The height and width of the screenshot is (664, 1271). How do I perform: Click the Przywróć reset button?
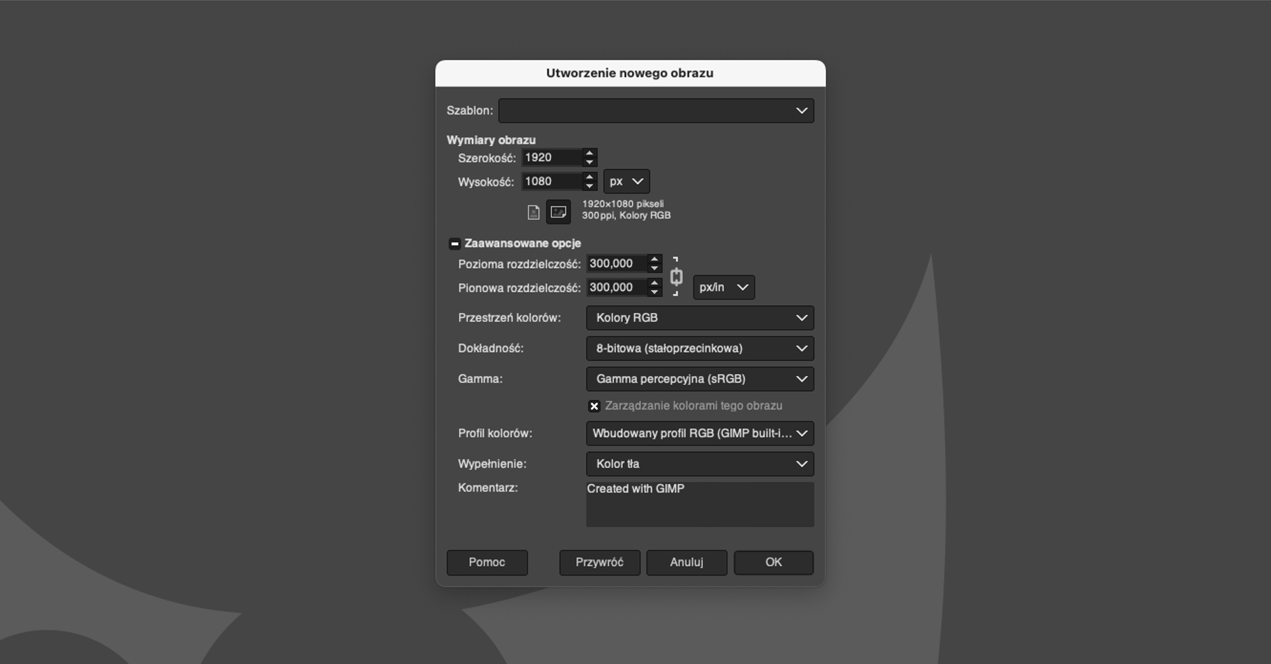click(599, 563)
